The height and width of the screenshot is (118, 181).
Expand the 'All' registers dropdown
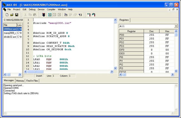[x=176, y=26]
